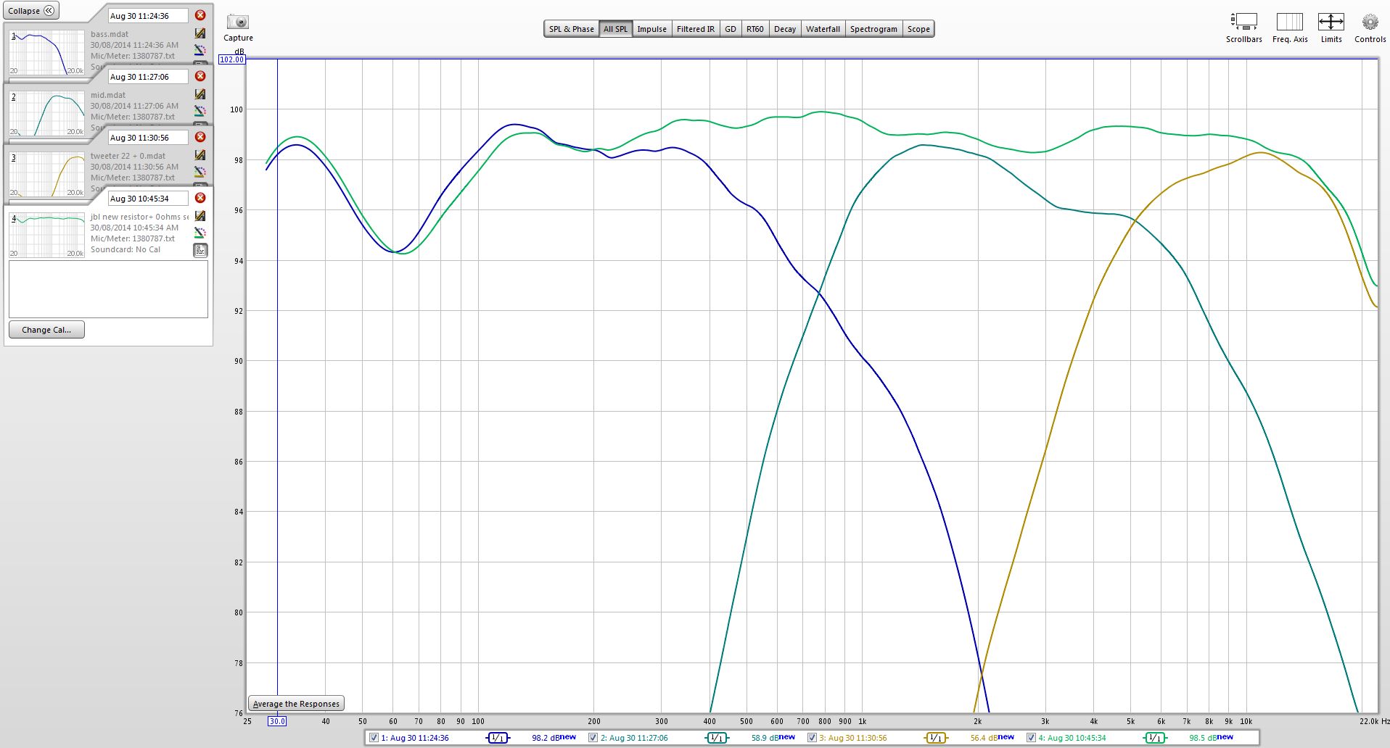This screenshot has height=748, width=1390.
Task: Select measurement 2 mid thumbnail
Action: click(x=47, y=112)
